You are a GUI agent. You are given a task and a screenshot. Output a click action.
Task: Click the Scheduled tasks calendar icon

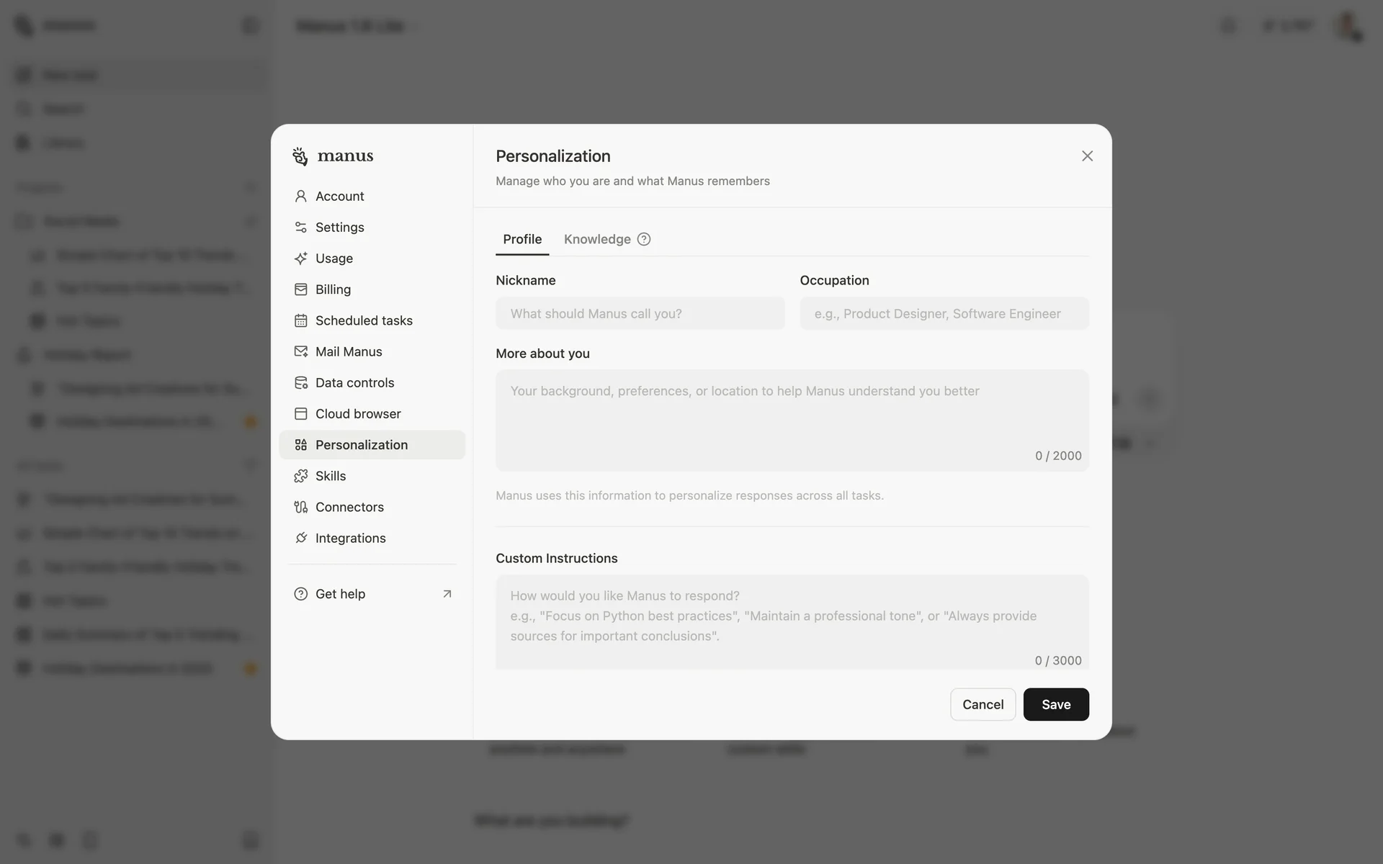300,320
